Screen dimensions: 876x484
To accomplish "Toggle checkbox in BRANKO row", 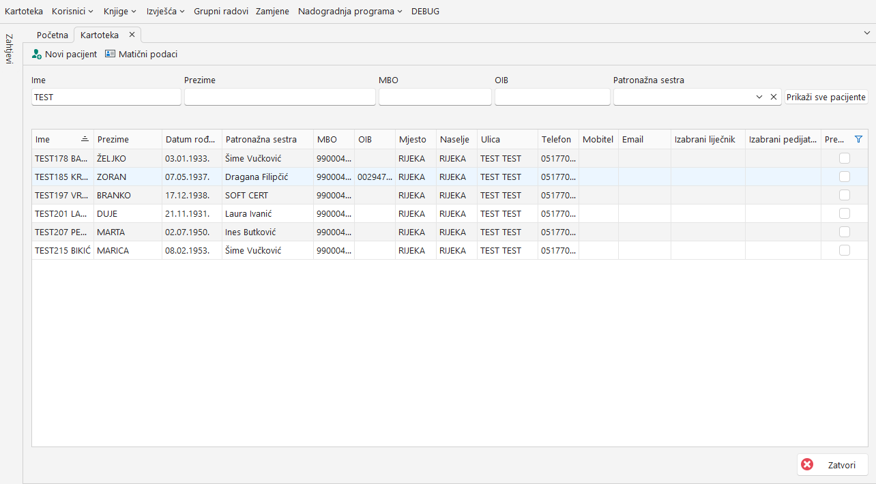I will click(x=845, y=195).
